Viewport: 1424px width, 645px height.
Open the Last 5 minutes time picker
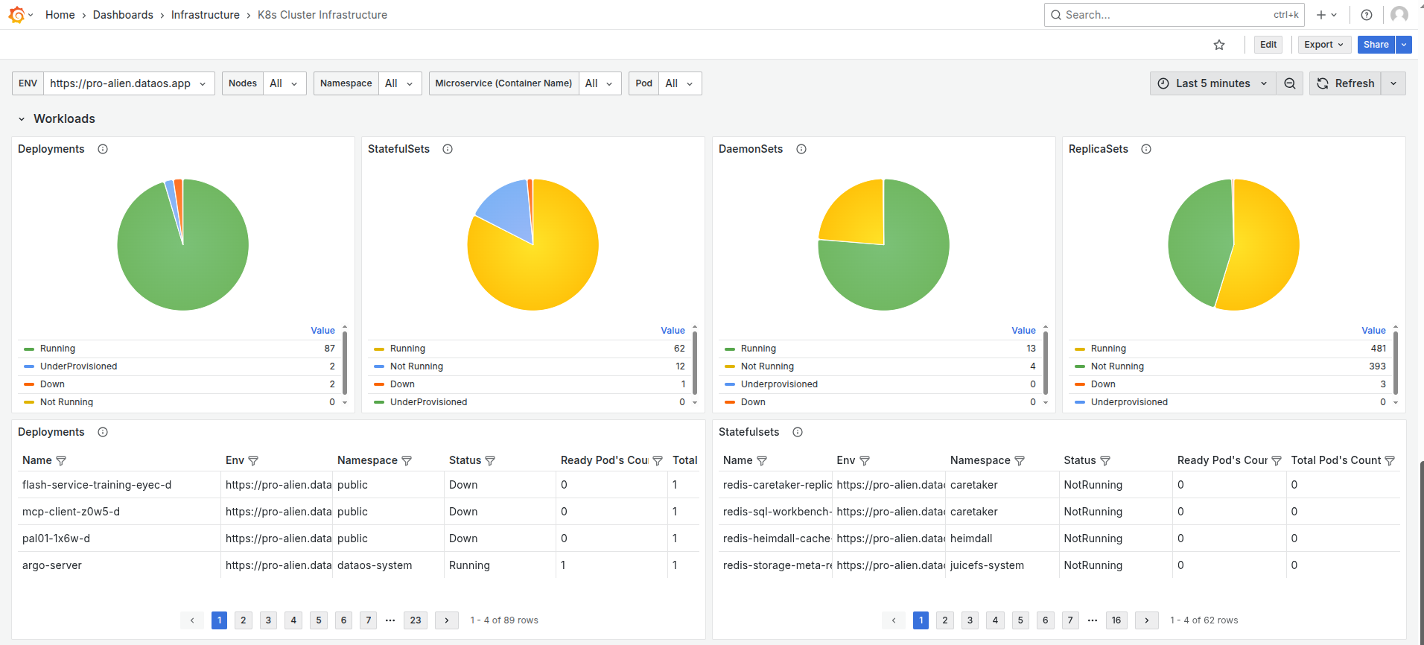1212,83
